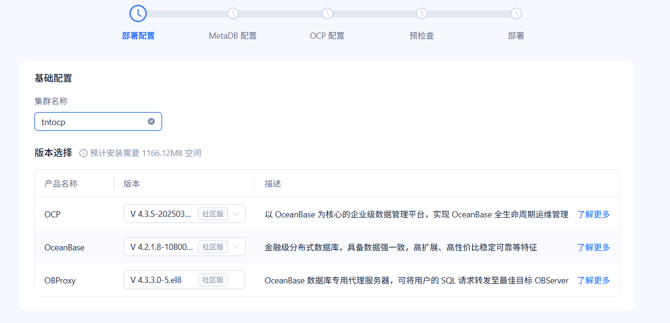Open 了解更多 link in the OBProxy row
670x323 pixels.
pos(594,280)
